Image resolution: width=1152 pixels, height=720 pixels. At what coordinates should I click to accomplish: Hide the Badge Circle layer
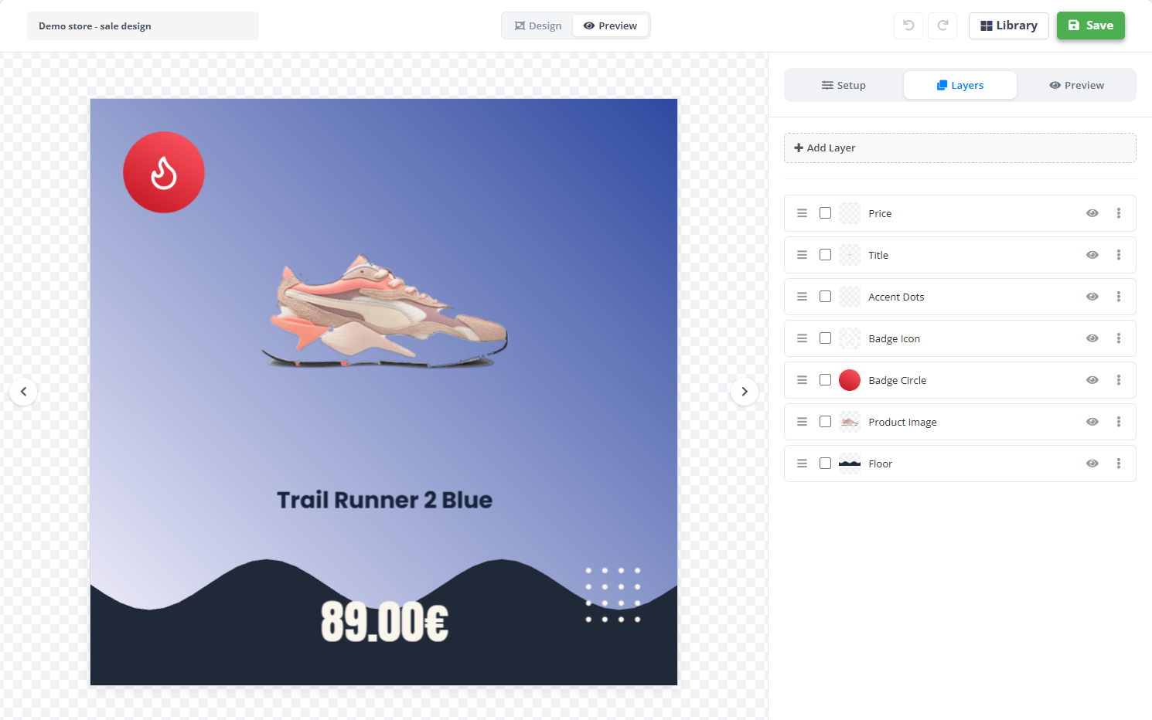pyautogui.click(x=1092, y=380)
